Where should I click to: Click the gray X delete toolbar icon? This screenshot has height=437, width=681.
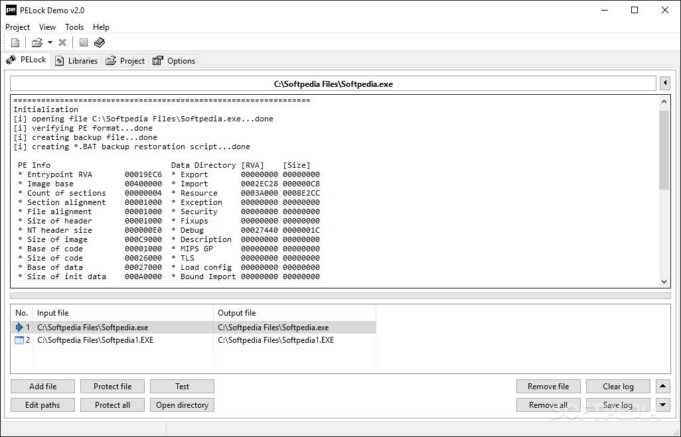click(62, 42)
